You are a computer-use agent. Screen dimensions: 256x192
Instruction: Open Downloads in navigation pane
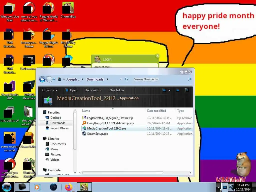(x=58, y=123)
